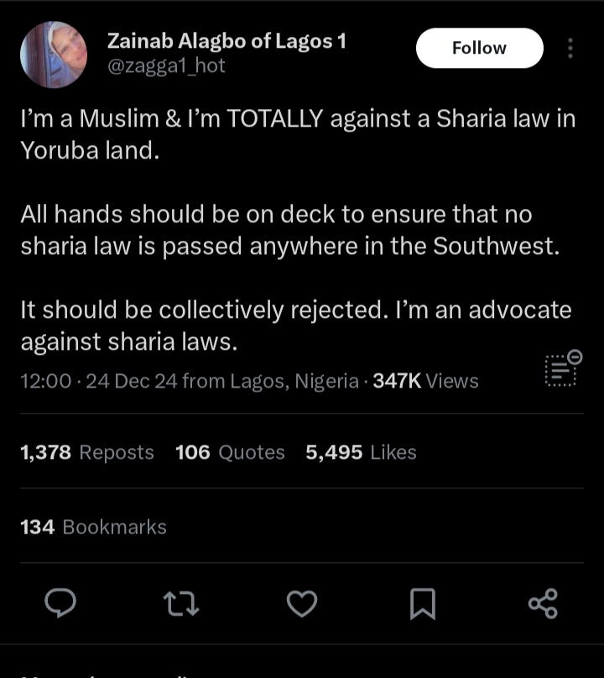Screen dimensions: 604x678
Task: Open Zainab's profile picture
Action: [54, 55]
